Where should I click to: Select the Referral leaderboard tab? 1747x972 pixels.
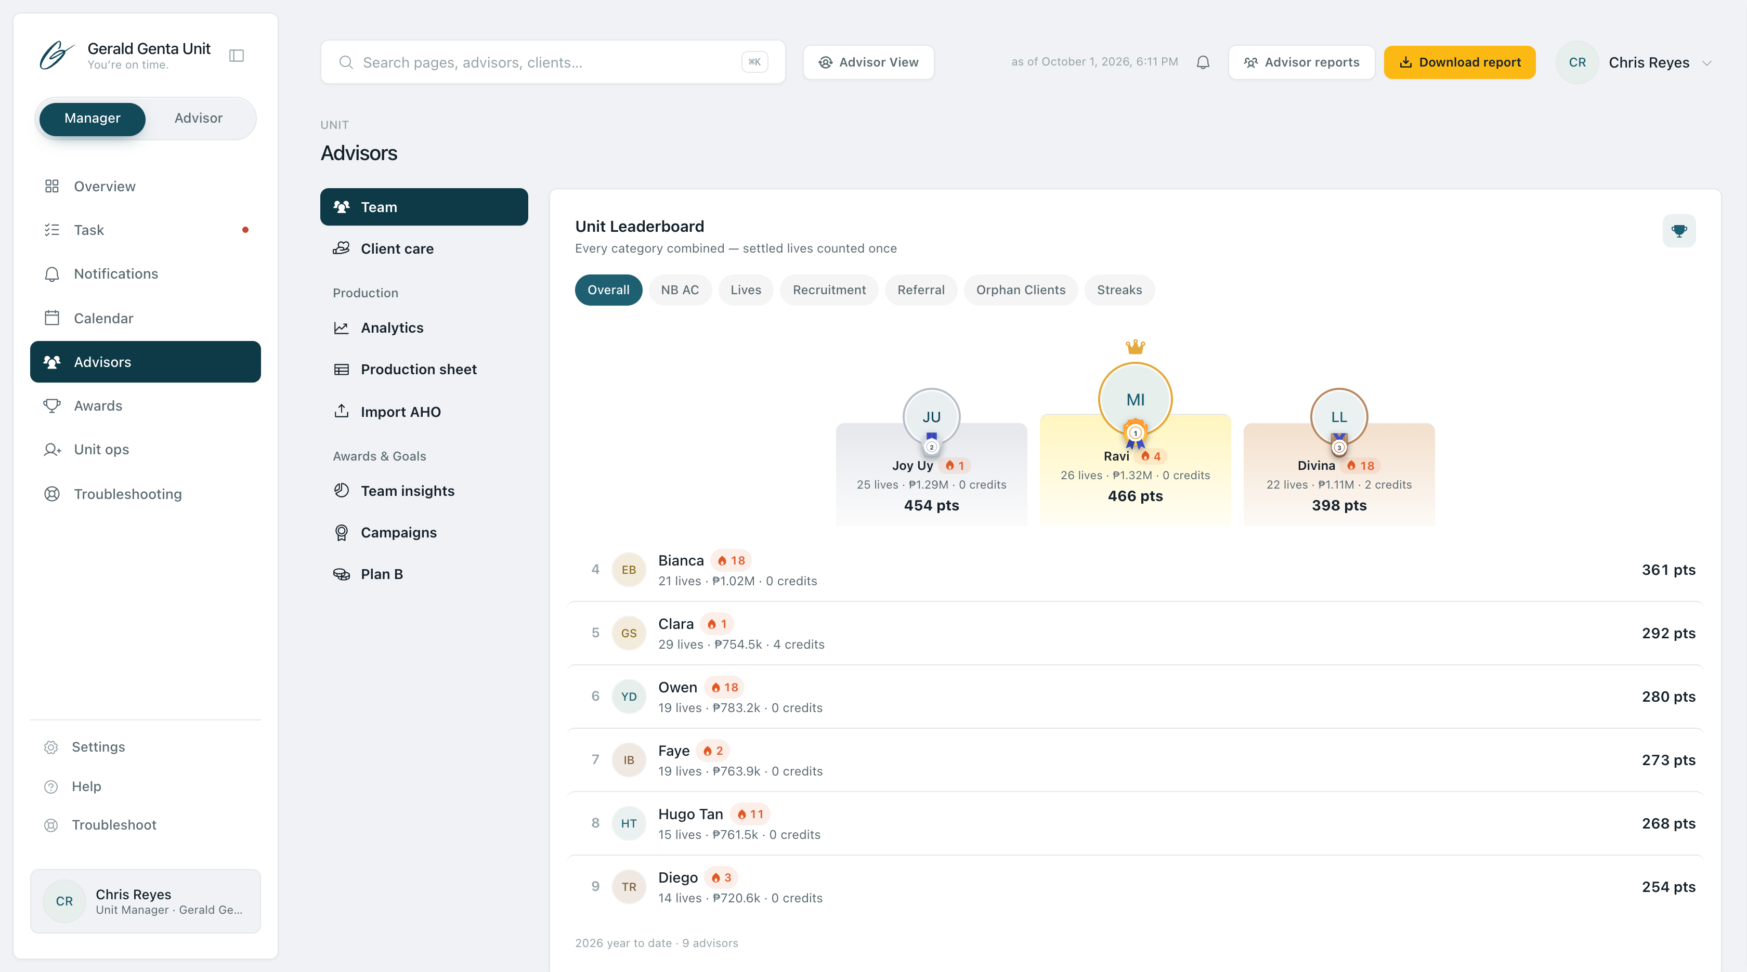921,290
